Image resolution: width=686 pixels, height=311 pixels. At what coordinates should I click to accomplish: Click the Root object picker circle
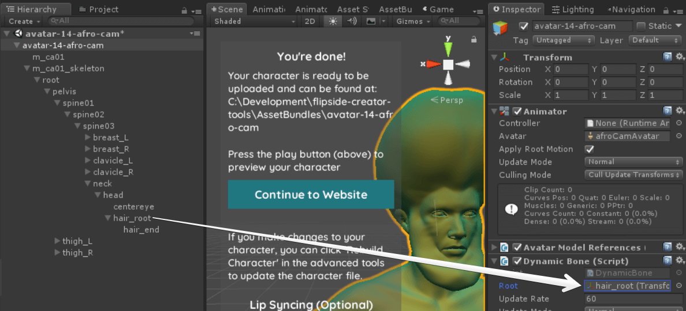678,286
